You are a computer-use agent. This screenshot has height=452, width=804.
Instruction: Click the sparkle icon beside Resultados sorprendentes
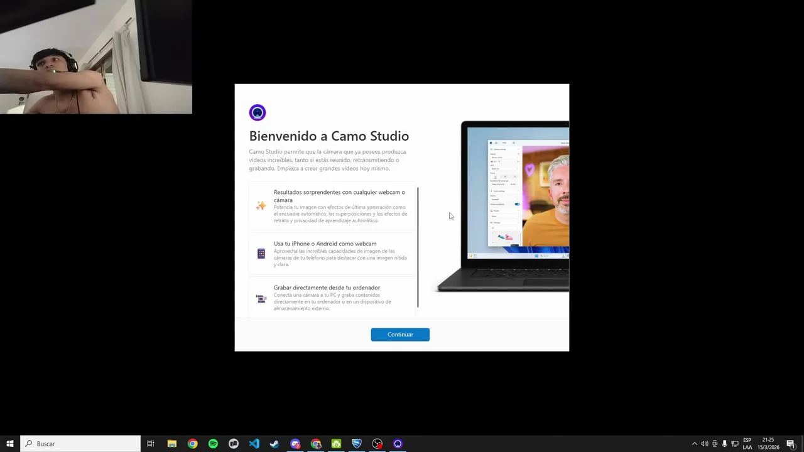point(261,206)
